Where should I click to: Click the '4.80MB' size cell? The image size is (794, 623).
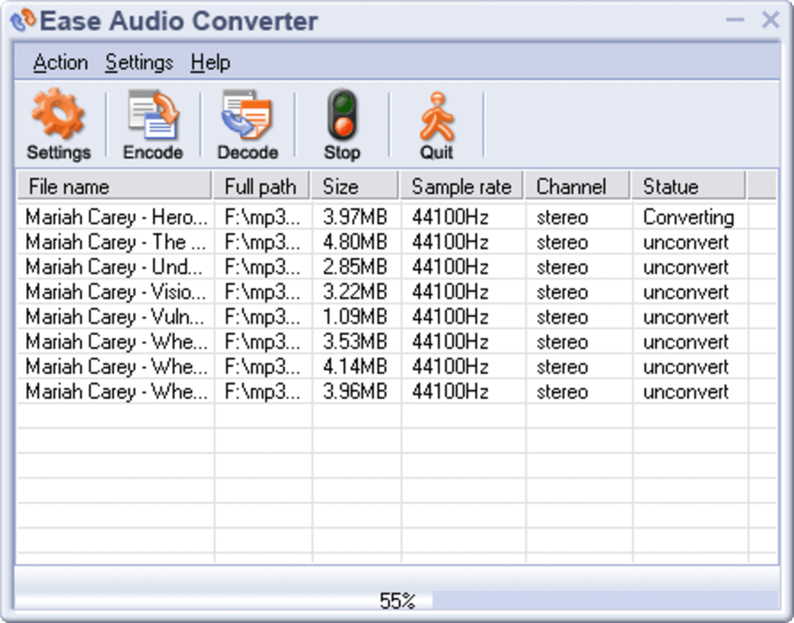[355, 242]
